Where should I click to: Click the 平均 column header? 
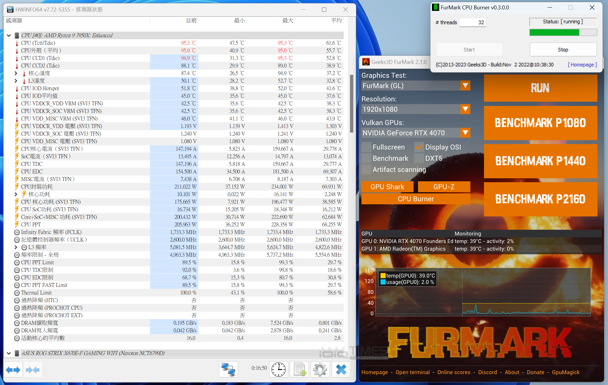point(336,21)
